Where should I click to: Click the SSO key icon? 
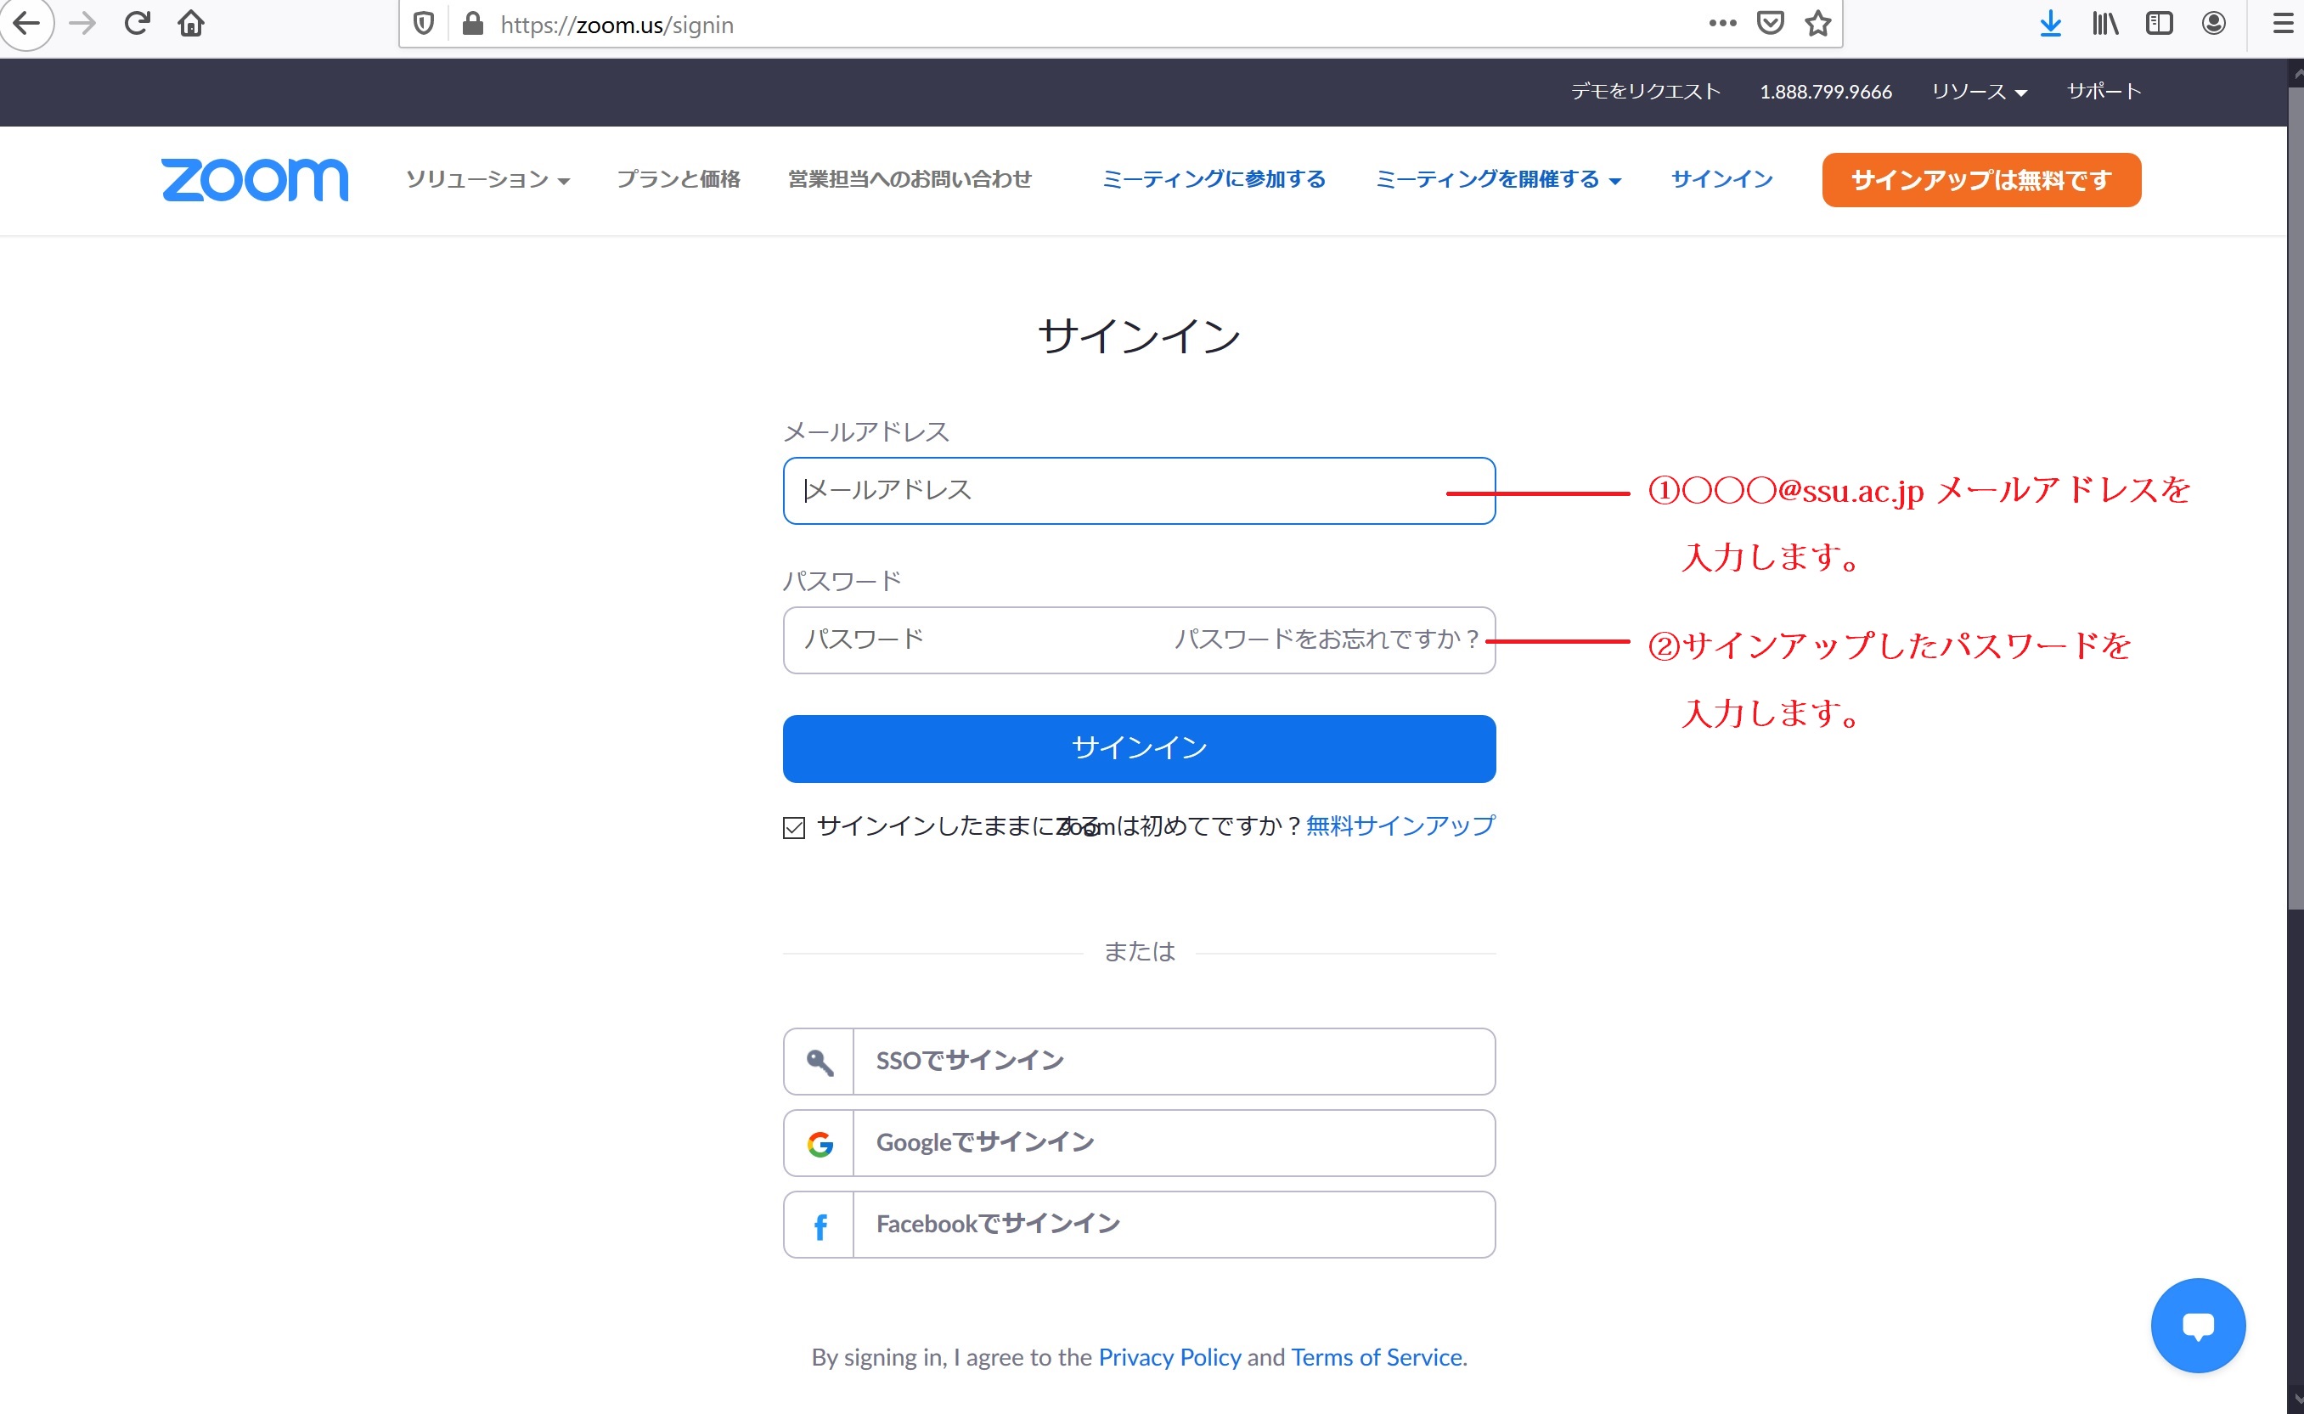click(x=820, y=1062)
